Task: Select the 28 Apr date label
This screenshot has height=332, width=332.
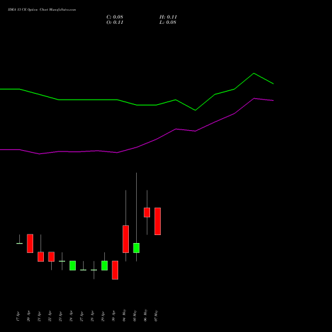Action: click(92, 316)
